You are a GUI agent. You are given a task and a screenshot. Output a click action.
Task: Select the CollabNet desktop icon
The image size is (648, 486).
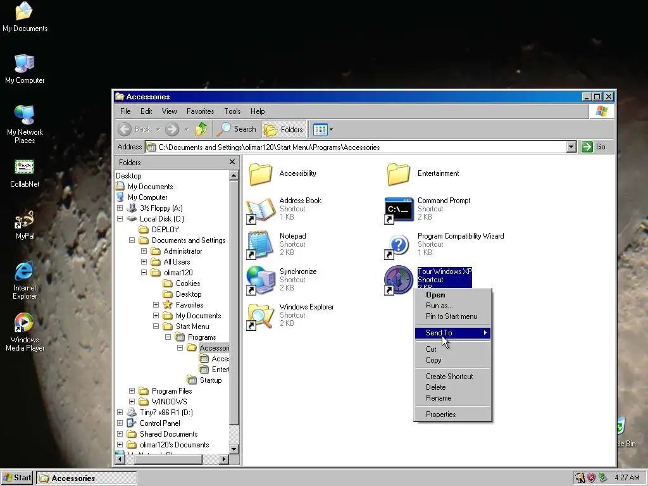point(25,173)
